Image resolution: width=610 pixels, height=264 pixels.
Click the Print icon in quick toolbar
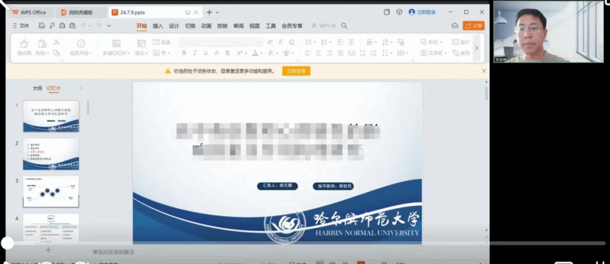[62, 26]
